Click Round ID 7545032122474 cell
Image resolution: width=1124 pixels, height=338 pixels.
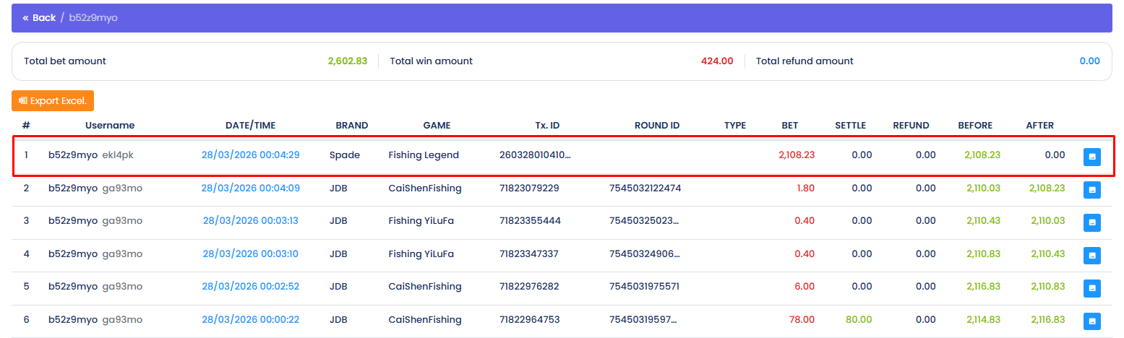tap(645, 188)
